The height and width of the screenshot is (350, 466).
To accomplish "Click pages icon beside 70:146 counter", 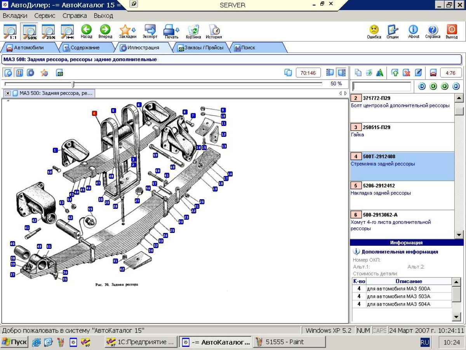I will click(x=288, y=73).
